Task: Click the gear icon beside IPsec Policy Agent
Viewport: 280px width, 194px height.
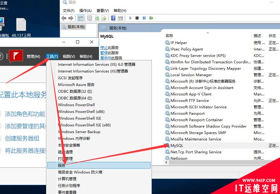Action: (x=167, y=49)
